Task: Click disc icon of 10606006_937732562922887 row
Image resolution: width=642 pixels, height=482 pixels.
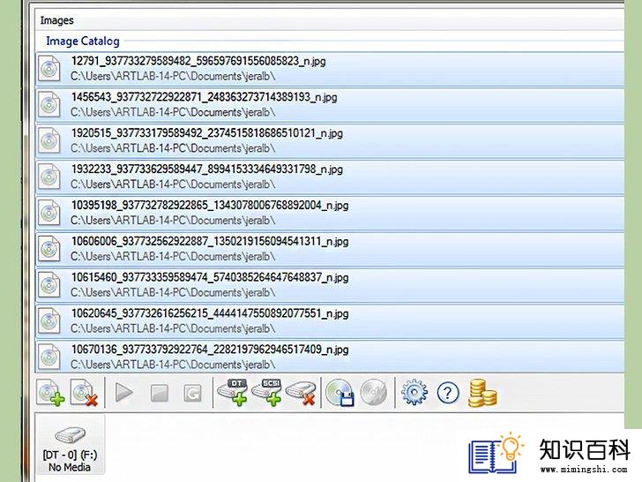Action: 49,249
